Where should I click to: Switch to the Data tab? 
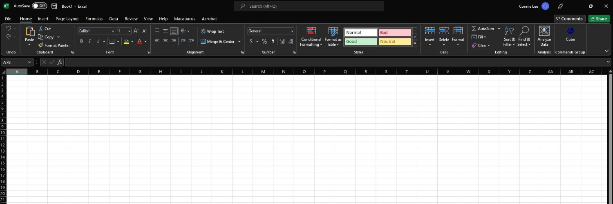coord(114,19)
